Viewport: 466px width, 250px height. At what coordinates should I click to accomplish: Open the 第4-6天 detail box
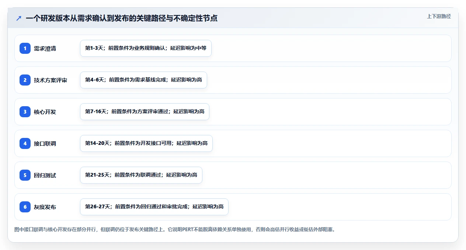tap(143, 80)
